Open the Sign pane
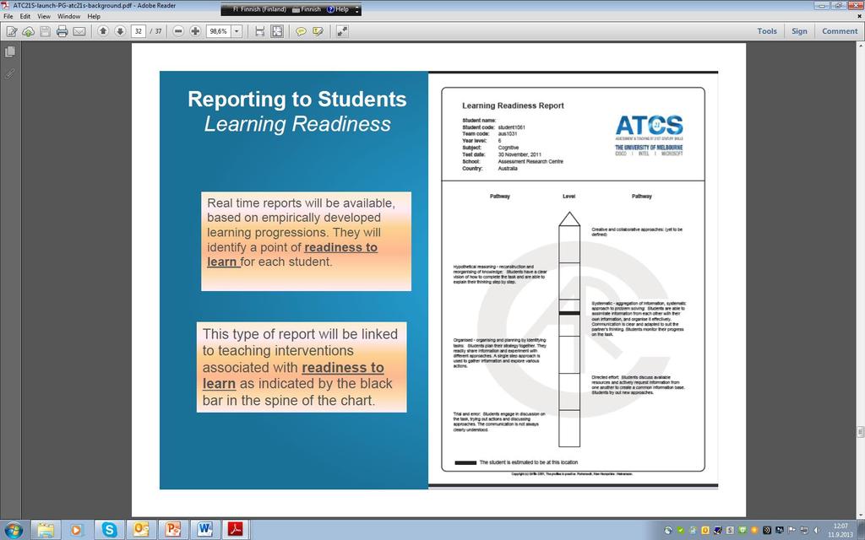The width and height of the screenshot is (865, 540). 799,31
